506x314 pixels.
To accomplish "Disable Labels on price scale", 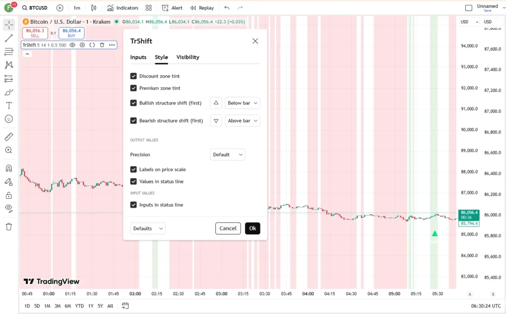I will point(133,169).
